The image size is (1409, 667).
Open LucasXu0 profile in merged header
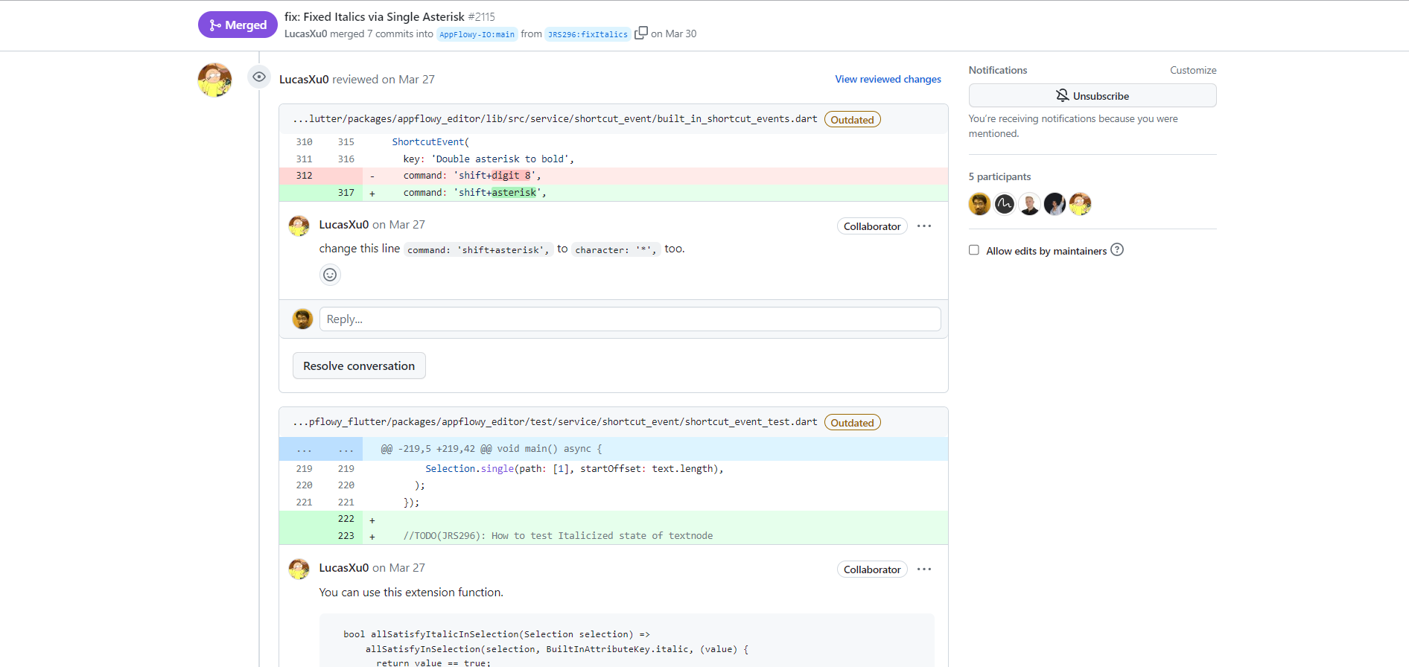pos(305,33)
